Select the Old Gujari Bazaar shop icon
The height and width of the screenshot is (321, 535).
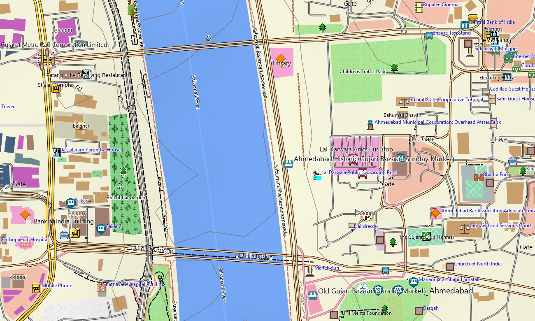click(x=312, y=295)
